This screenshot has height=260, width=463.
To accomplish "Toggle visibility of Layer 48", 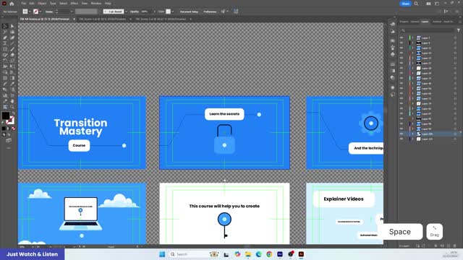I will coord(402,84).
